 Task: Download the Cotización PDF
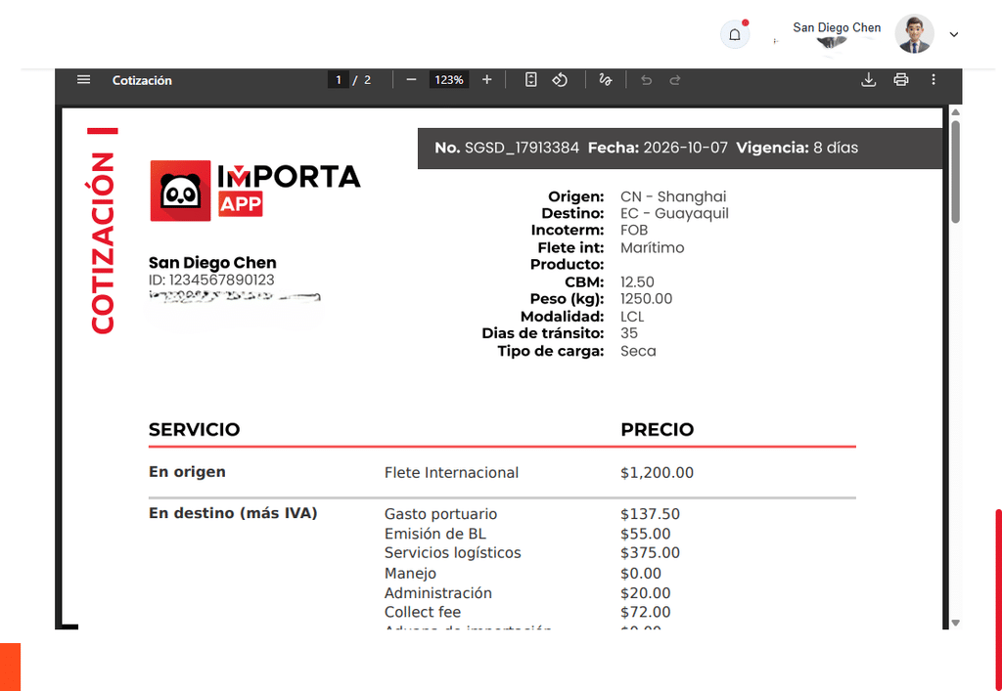click(x=869, y=80)
